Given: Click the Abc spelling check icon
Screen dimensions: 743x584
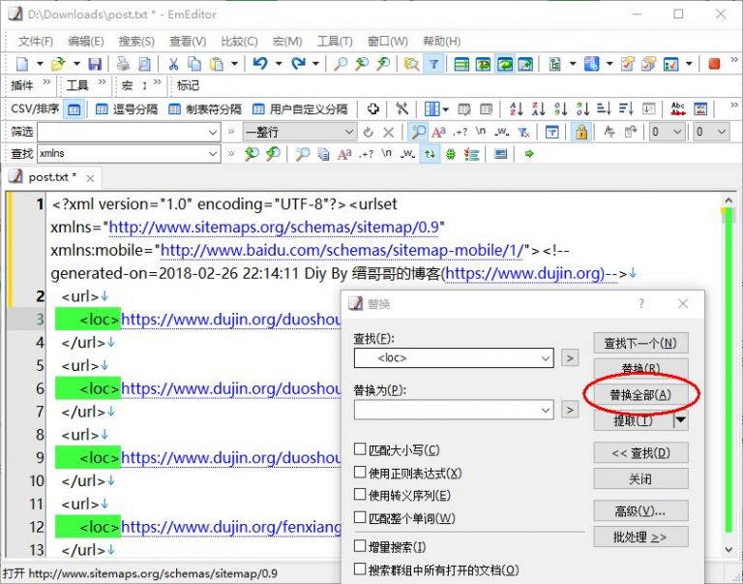Looking at the screenshot, I should pos(678,109).
